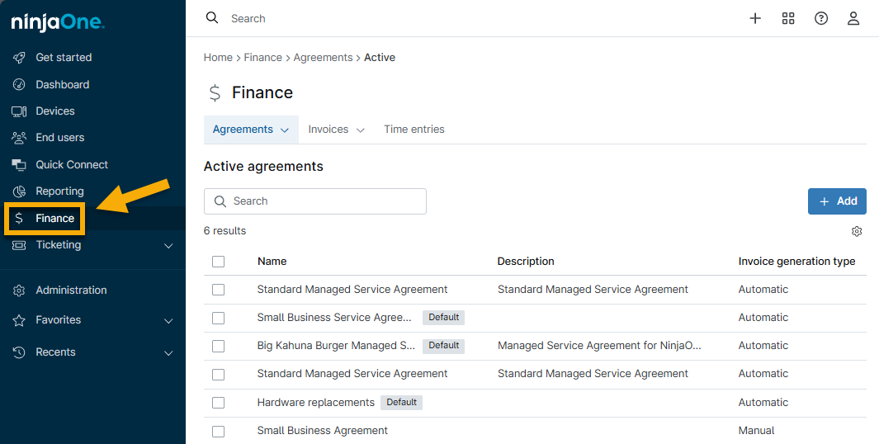Screen dimensions: 879x444
Task: Open Dashboard from the sidebar icon
Action: point(19,85)
